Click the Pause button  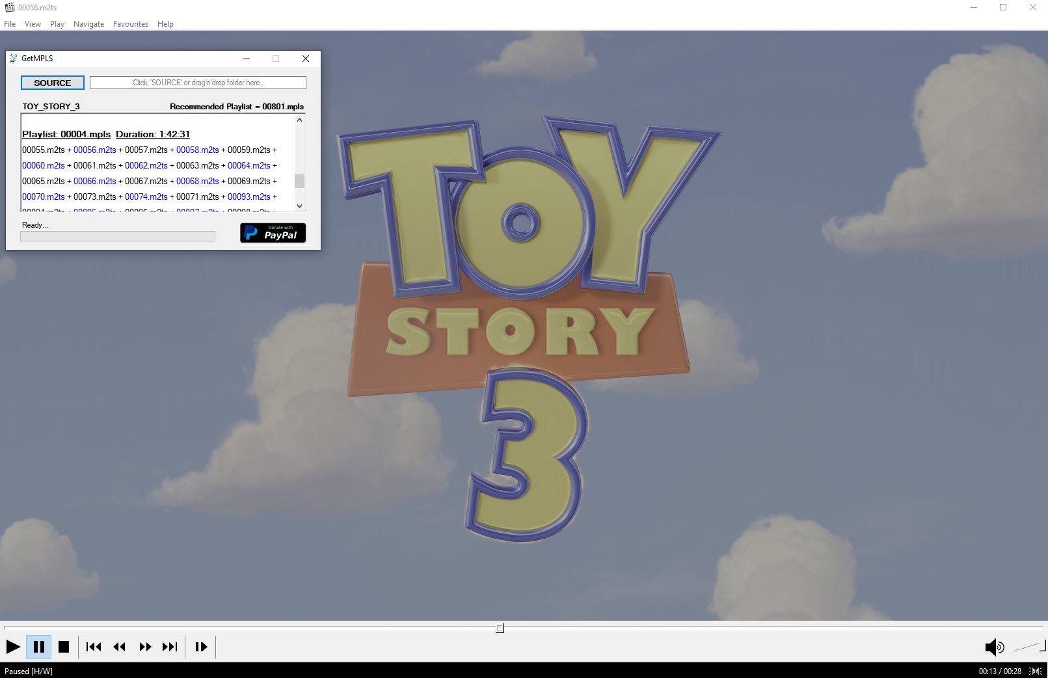coord(39,647)
